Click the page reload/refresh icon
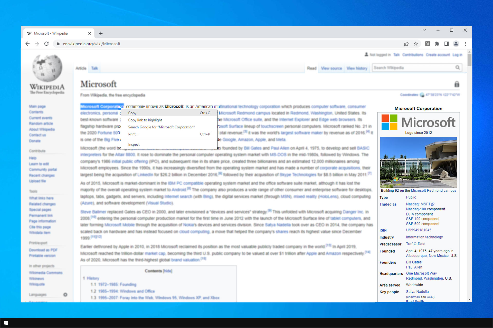 pyautogui.click(x=46, y=44)
